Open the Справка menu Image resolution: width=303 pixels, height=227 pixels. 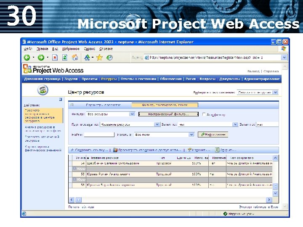106,49
